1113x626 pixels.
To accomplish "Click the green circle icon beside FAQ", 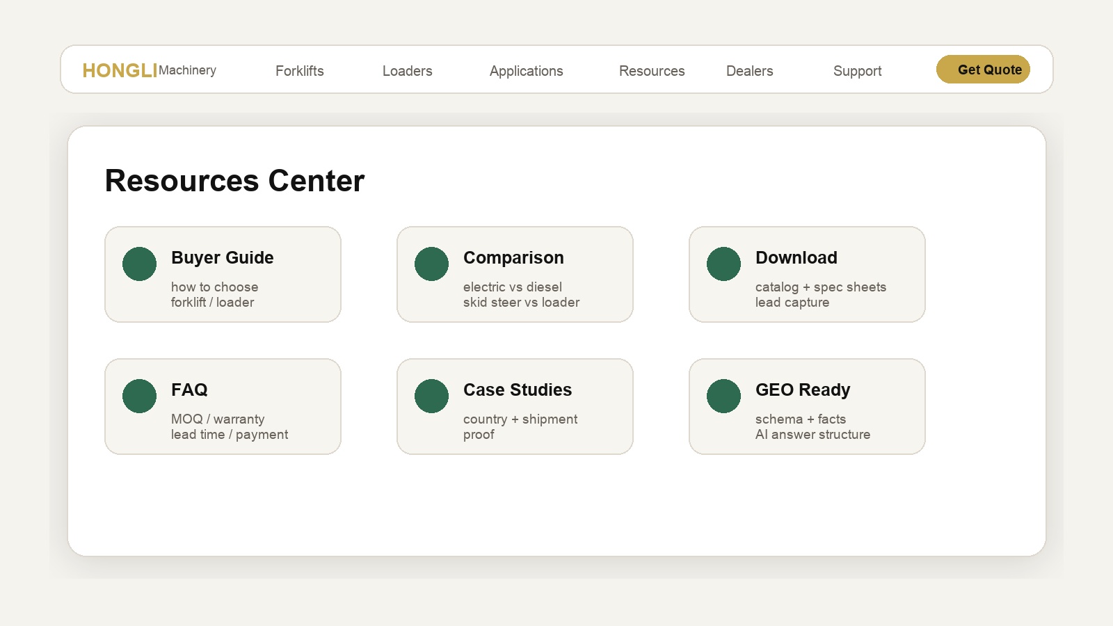I will click(x=139, y=396).
